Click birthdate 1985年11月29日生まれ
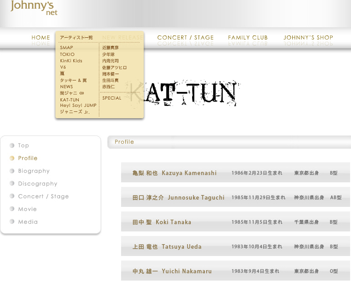 click(x=259, y=198)
